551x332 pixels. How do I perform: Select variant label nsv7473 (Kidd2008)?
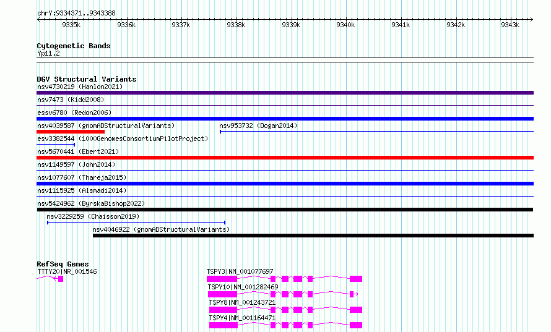[x=71, y=100]
